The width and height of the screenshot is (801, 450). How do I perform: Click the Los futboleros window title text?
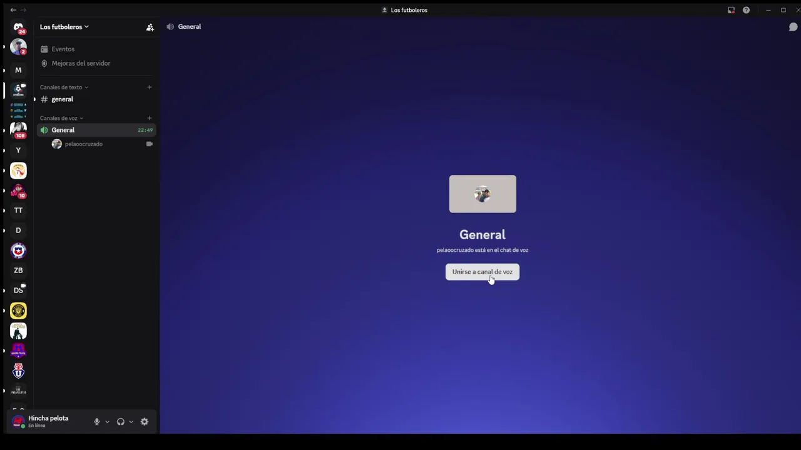(409, 10)
